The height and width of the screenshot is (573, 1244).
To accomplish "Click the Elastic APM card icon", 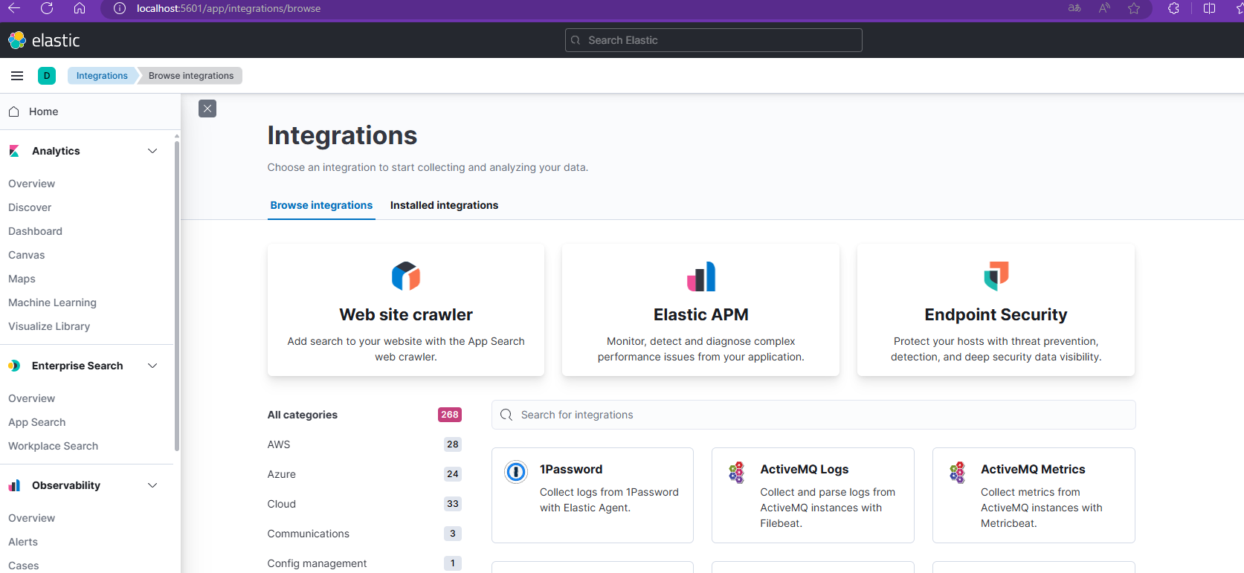I will coord(701,276).
